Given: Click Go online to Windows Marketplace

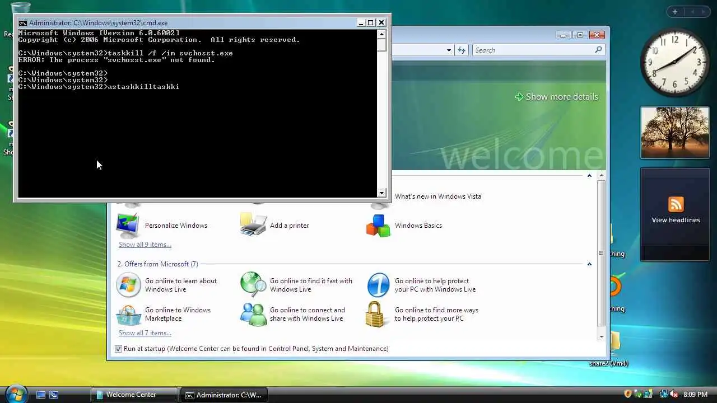Looking at the screenshot, I should 178,315.
